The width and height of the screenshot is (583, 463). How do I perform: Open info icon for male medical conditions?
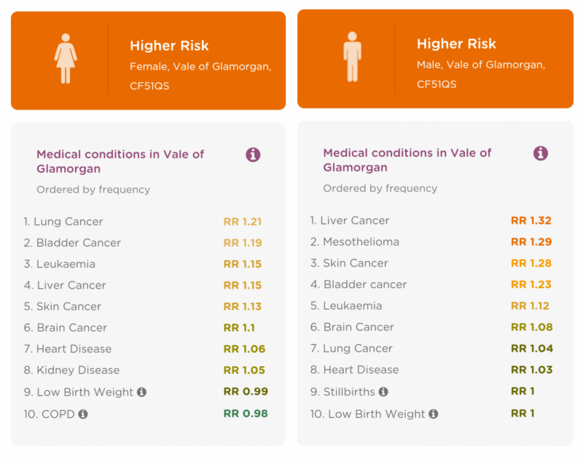point(541,153)
